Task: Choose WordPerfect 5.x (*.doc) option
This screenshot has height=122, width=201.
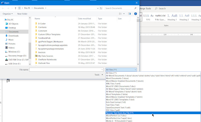Action: coord(153,116)
